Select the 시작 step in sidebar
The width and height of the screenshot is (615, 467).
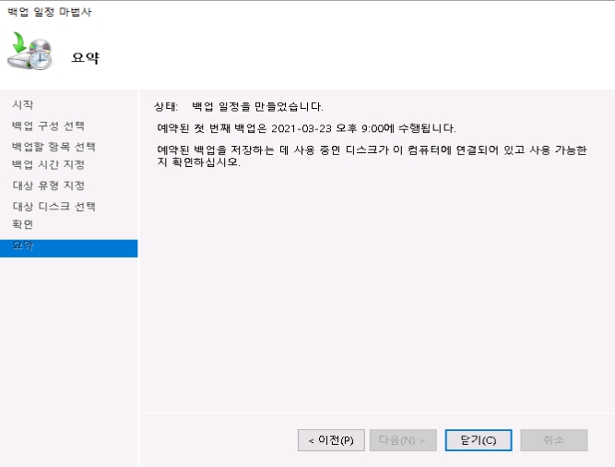23,105
